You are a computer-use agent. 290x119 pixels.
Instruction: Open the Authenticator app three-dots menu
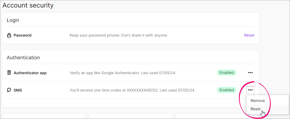coord(250,73)
